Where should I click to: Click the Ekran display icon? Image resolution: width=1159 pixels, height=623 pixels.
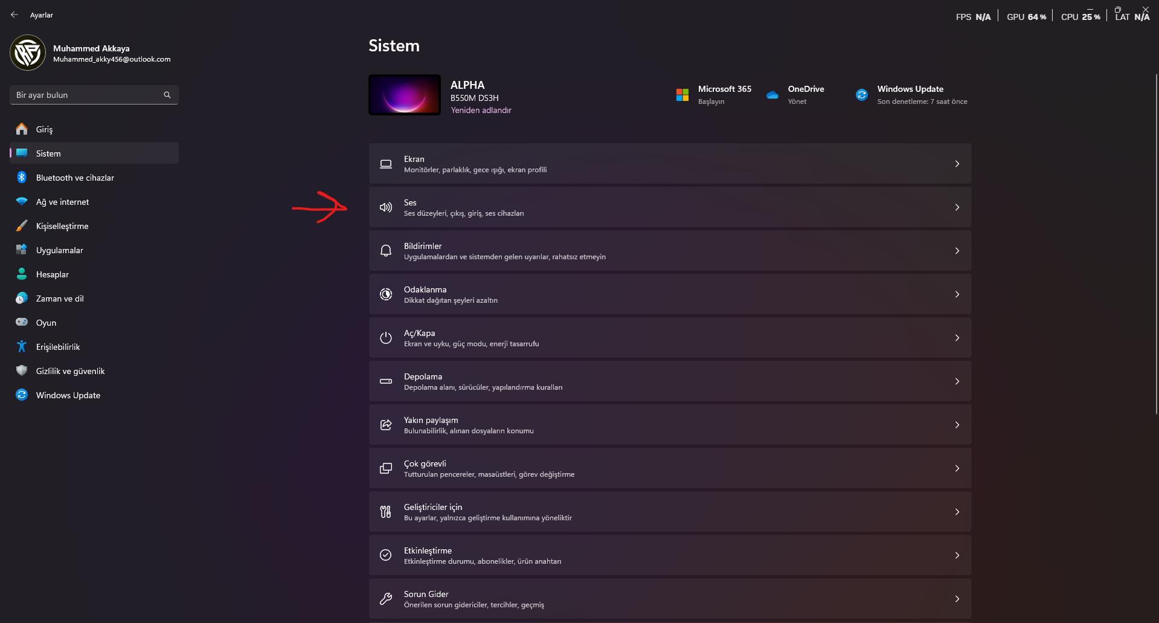(386, 164)
